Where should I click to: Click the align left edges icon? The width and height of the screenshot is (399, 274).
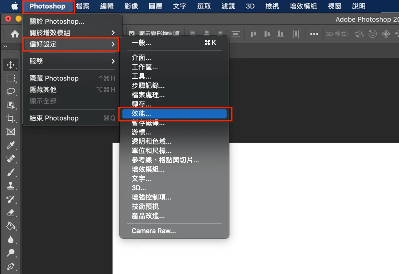pos(193,34)
